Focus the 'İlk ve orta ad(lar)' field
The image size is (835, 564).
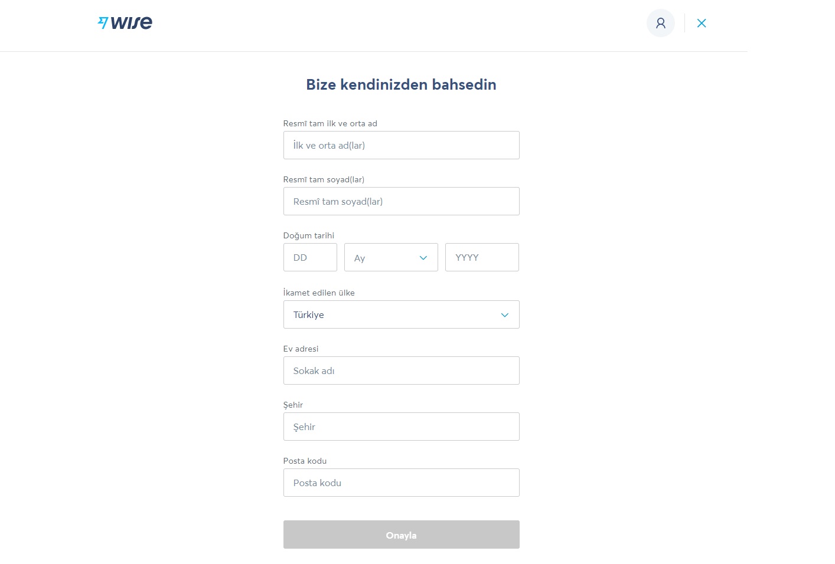[x=401, y=145]
